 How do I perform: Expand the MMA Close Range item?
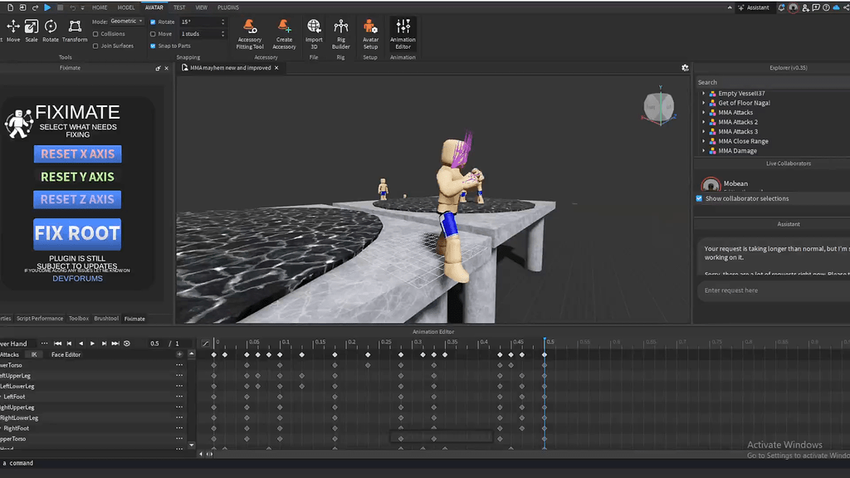coord(704,141)
